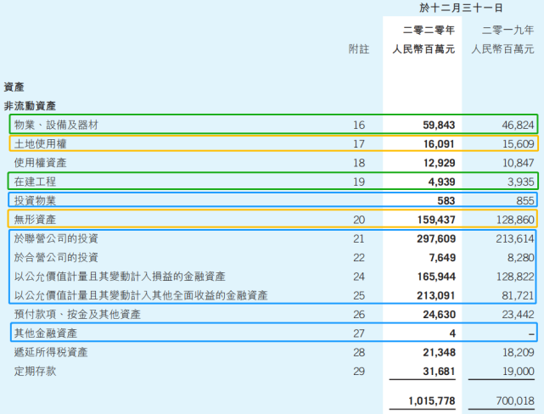
Task: Select the value 165,944
Action: (x=436, y=277)
